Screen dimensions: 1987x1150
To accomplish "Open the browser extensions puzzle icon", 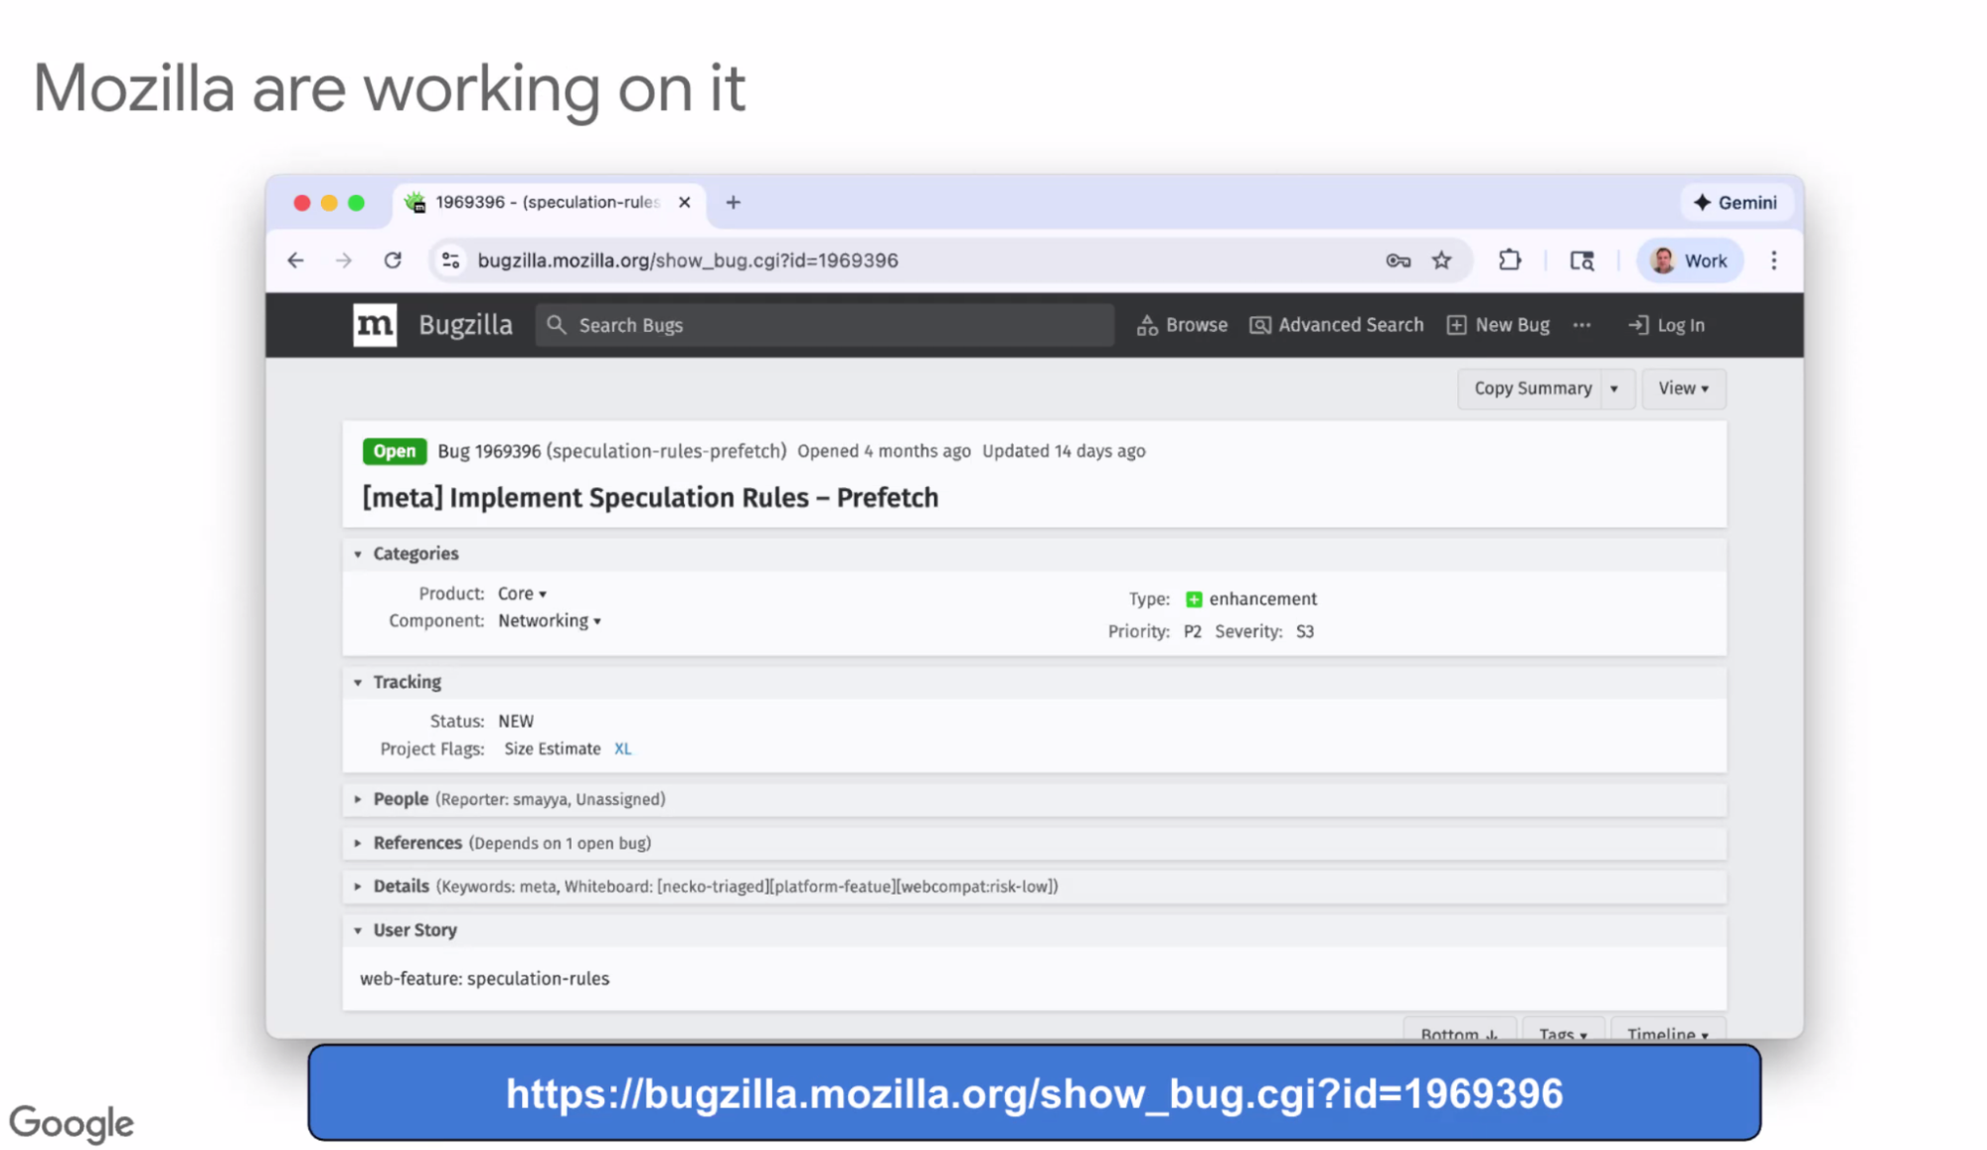I will [1509, 260].
